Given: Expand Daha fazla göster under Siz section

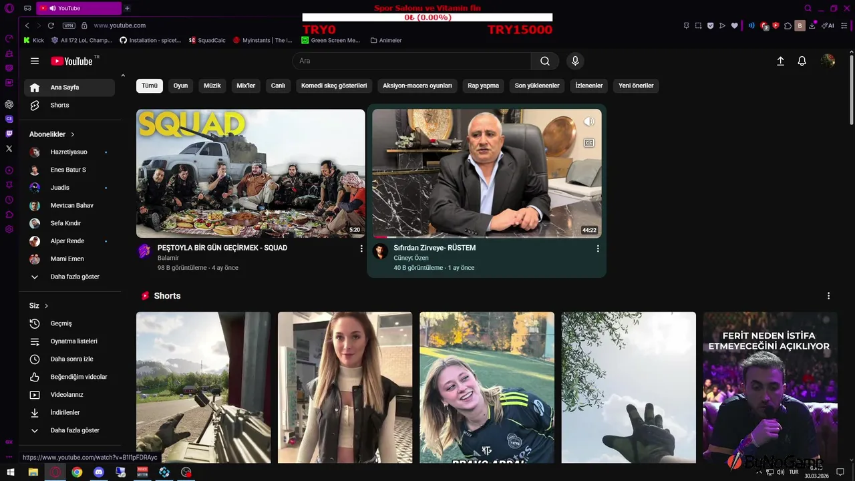Looking at the screenshot, I should click(x=69, y=430).
